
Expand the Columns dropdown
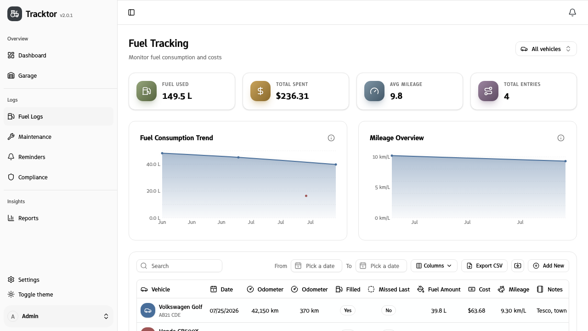pyautogui.click(x=434, y=266)
